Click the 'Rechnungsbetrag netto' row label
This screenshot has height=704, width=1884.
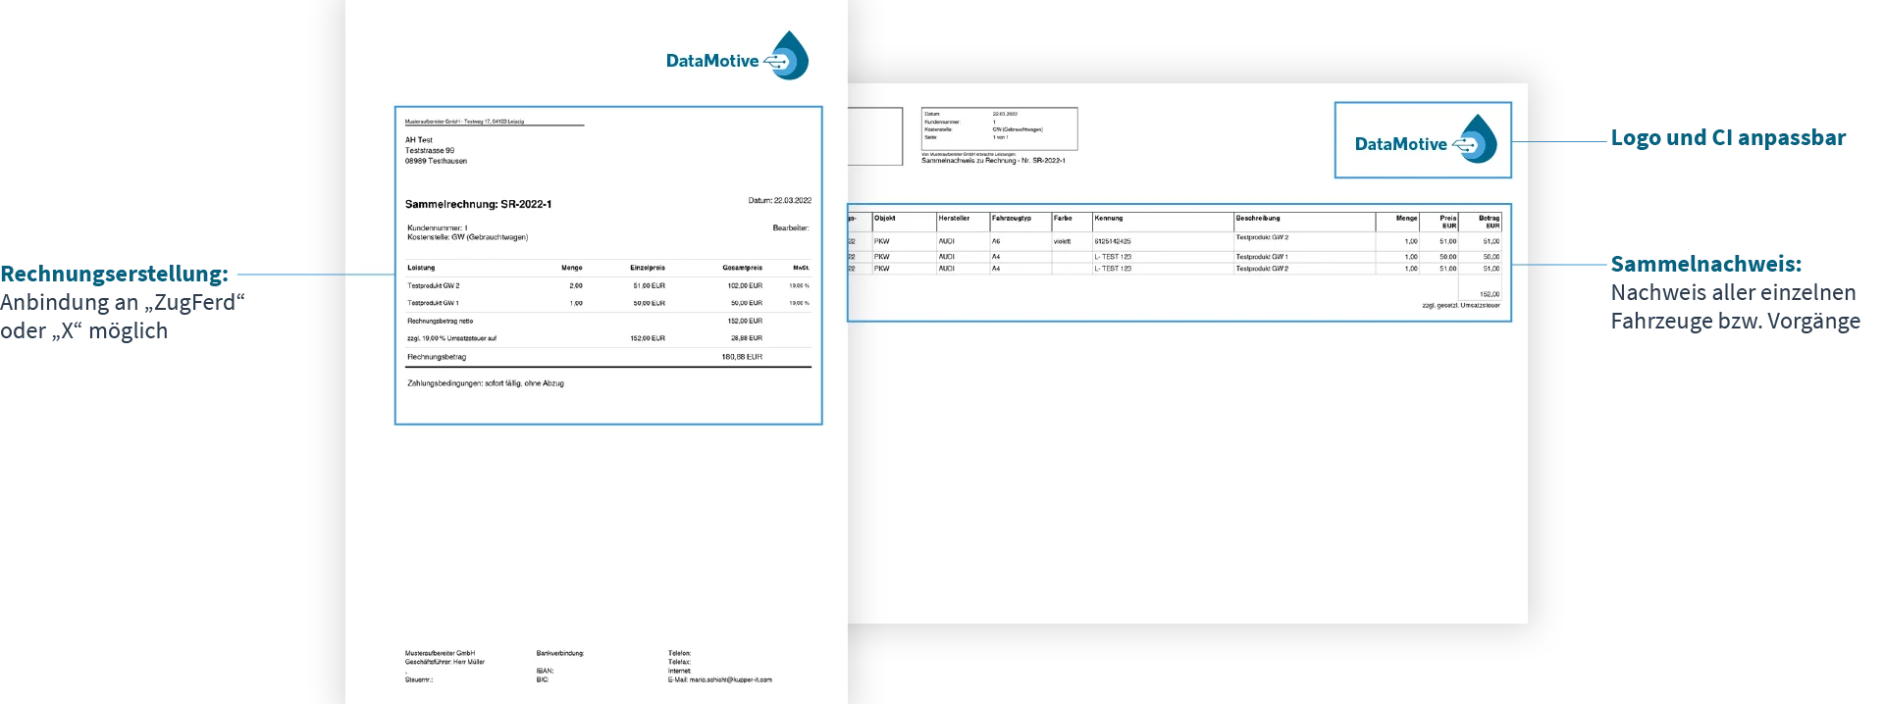click(x=440, y=322)
